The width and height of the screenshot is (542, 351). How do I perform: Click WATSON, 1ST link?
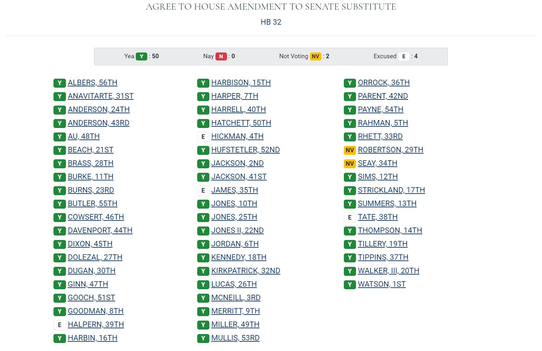(x=382, y=284)
